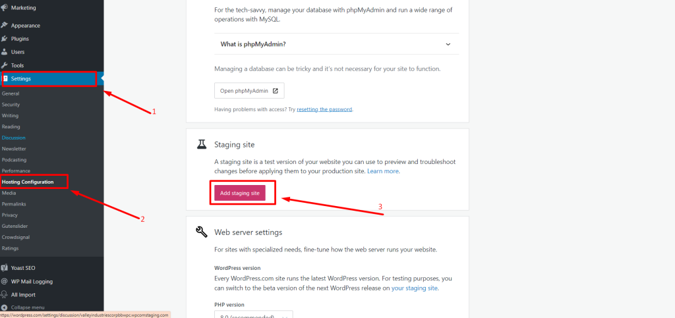The height and width of the screenshot is (318, 675).
Task: Click the Learn more link
Action: 383,171
